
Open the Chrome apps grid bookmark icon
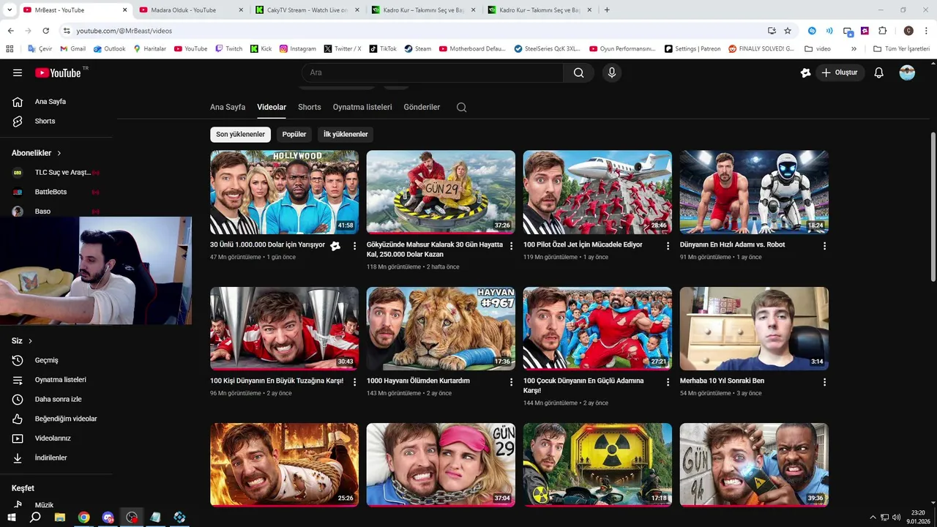(x=10, y=49)
